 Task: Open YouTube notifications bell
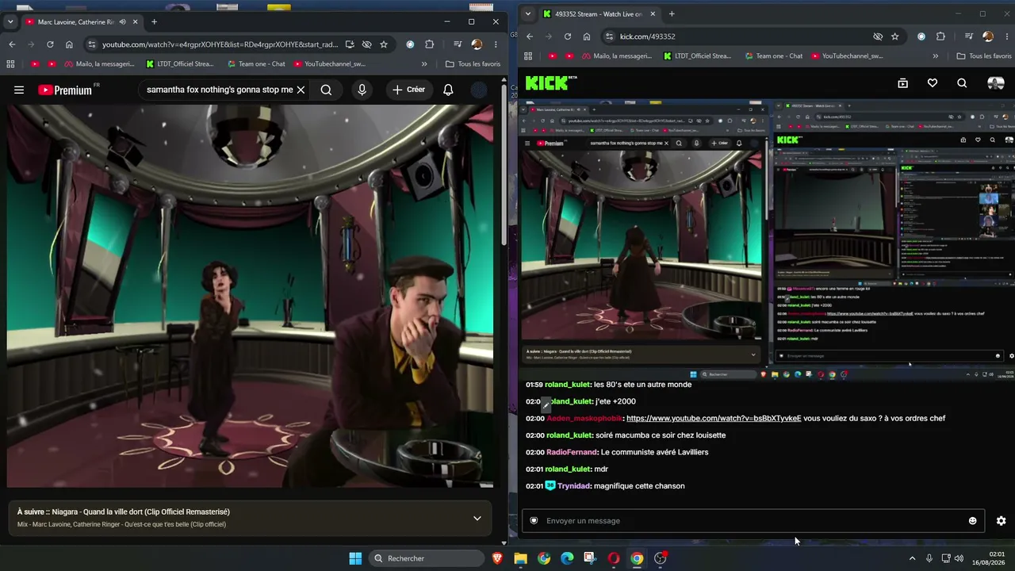tap(448, 90)
